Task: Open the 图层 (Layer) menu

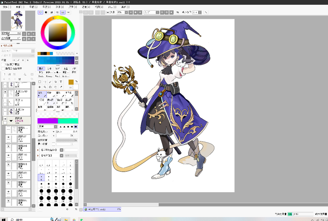Action: [46, 7]
